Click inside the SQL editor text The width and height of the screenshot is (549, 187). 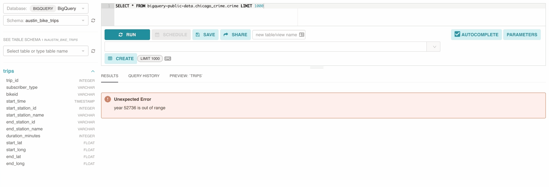(190, 6)
